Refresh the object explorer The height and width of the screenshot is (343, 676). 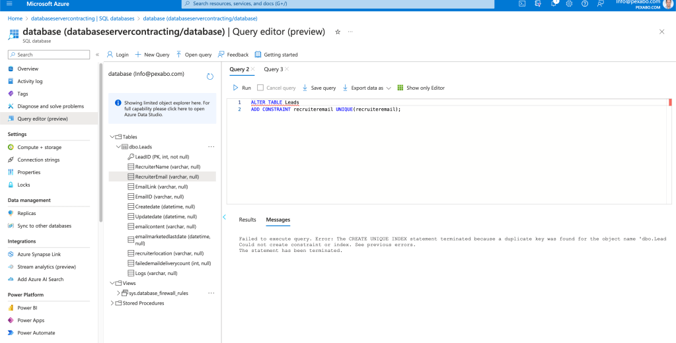(210, 77)
